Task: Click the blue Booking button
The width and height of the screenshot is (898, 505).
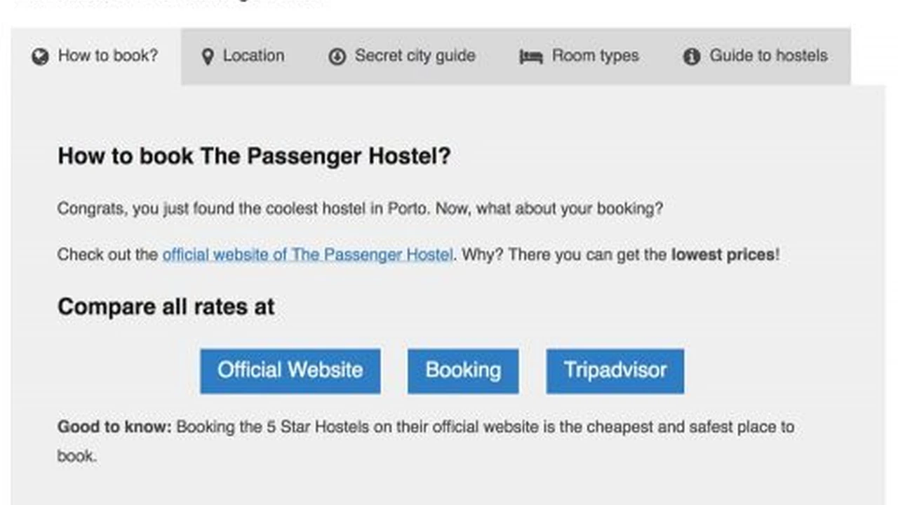Action: click(x=463, y=370)
